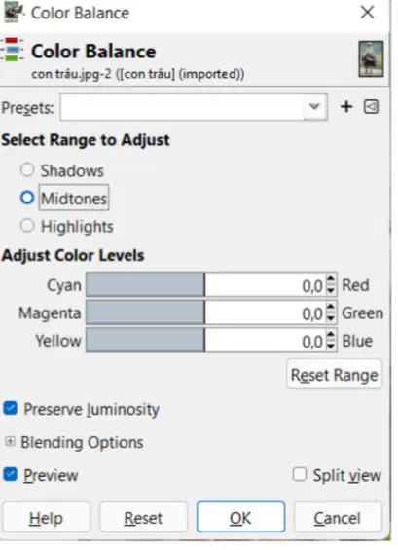Disable Preserve luminosity checkbox
Screen dimensions: 398x550
pyautogui.click(x=10, y=408)
